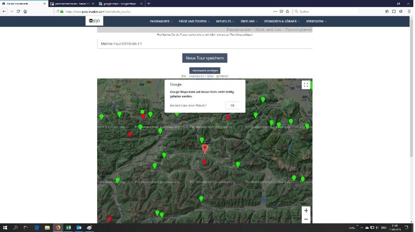The width and height of the screenshot is (415, 232).
Task: Click the Lebenswerk anzeigen button
Action: click(205, 70)
